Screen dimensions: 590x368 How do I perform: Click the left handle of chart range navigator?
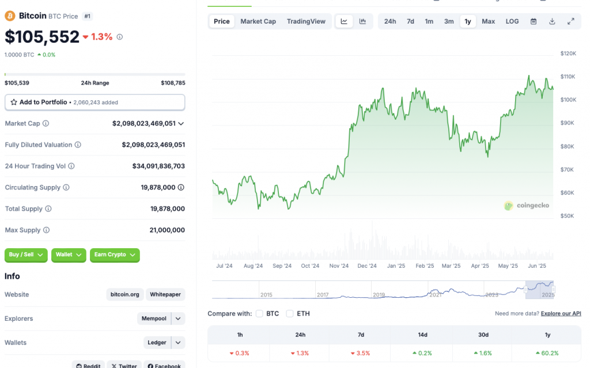pos(525,289)
